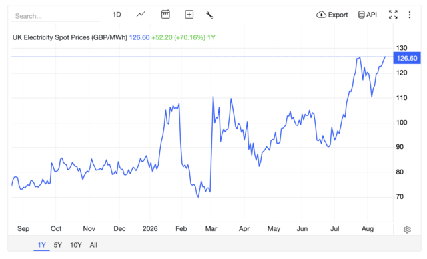Screen dimensions: 427x259
Task: Switch to the 10Y time range
Action: 76,245
